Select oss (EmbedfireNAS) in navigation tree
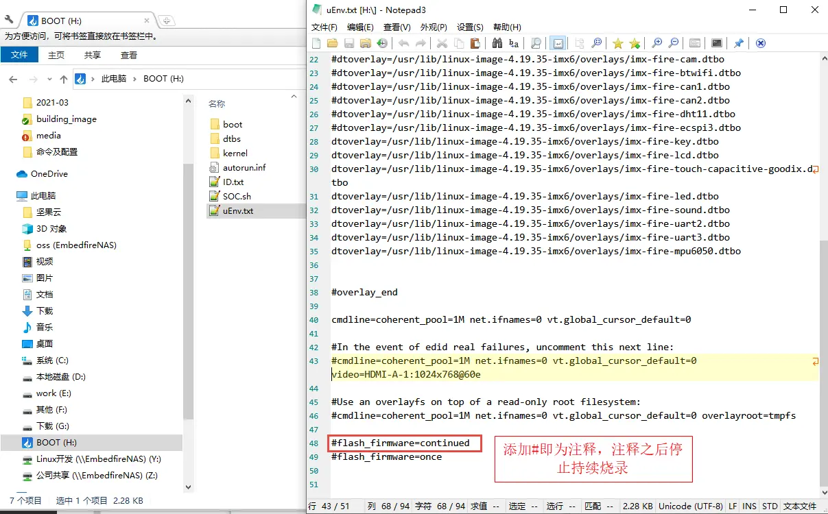The image size is (828, 514). (x=76, y=245)
